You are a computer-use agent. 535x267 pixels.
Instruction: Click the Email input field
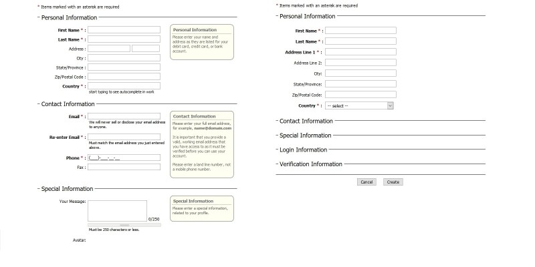(124, 116)
